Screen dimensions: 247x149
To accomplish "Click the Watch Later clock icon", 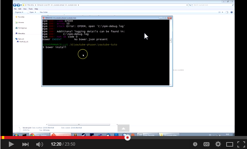I will [195, 144].
